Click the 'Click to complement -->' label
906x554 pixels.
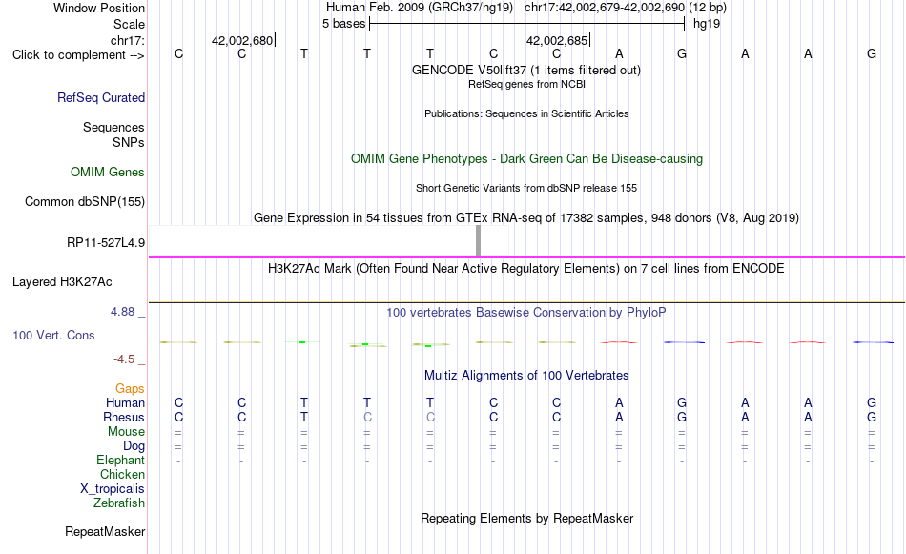(x=78, y=55)
